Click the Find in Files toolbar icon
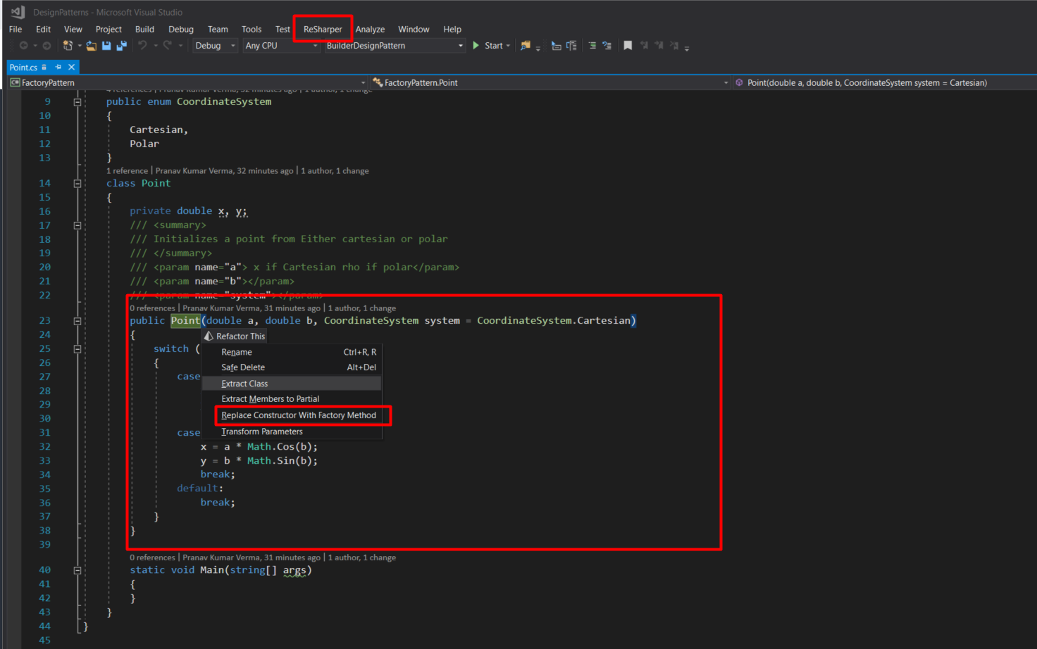Image resolution: width=1037 pixels, height=649 pixels. (525, 46)
